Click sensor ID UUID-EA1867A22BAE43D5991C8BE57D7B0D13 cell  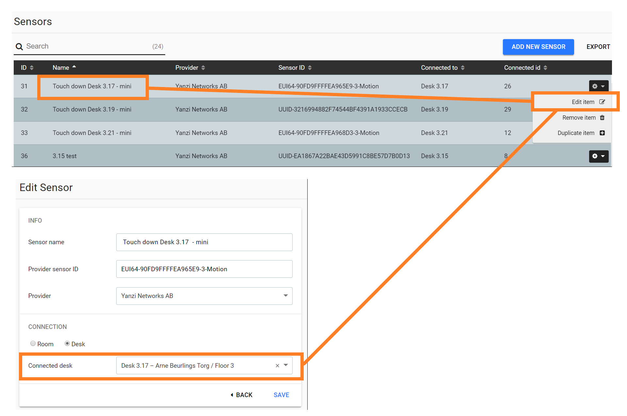[x=344, y=156]
